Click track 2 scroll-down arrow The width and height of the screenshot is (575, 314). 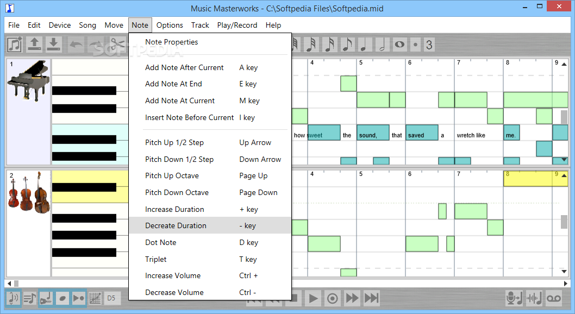pyautogui.click(x=564, y=272)
